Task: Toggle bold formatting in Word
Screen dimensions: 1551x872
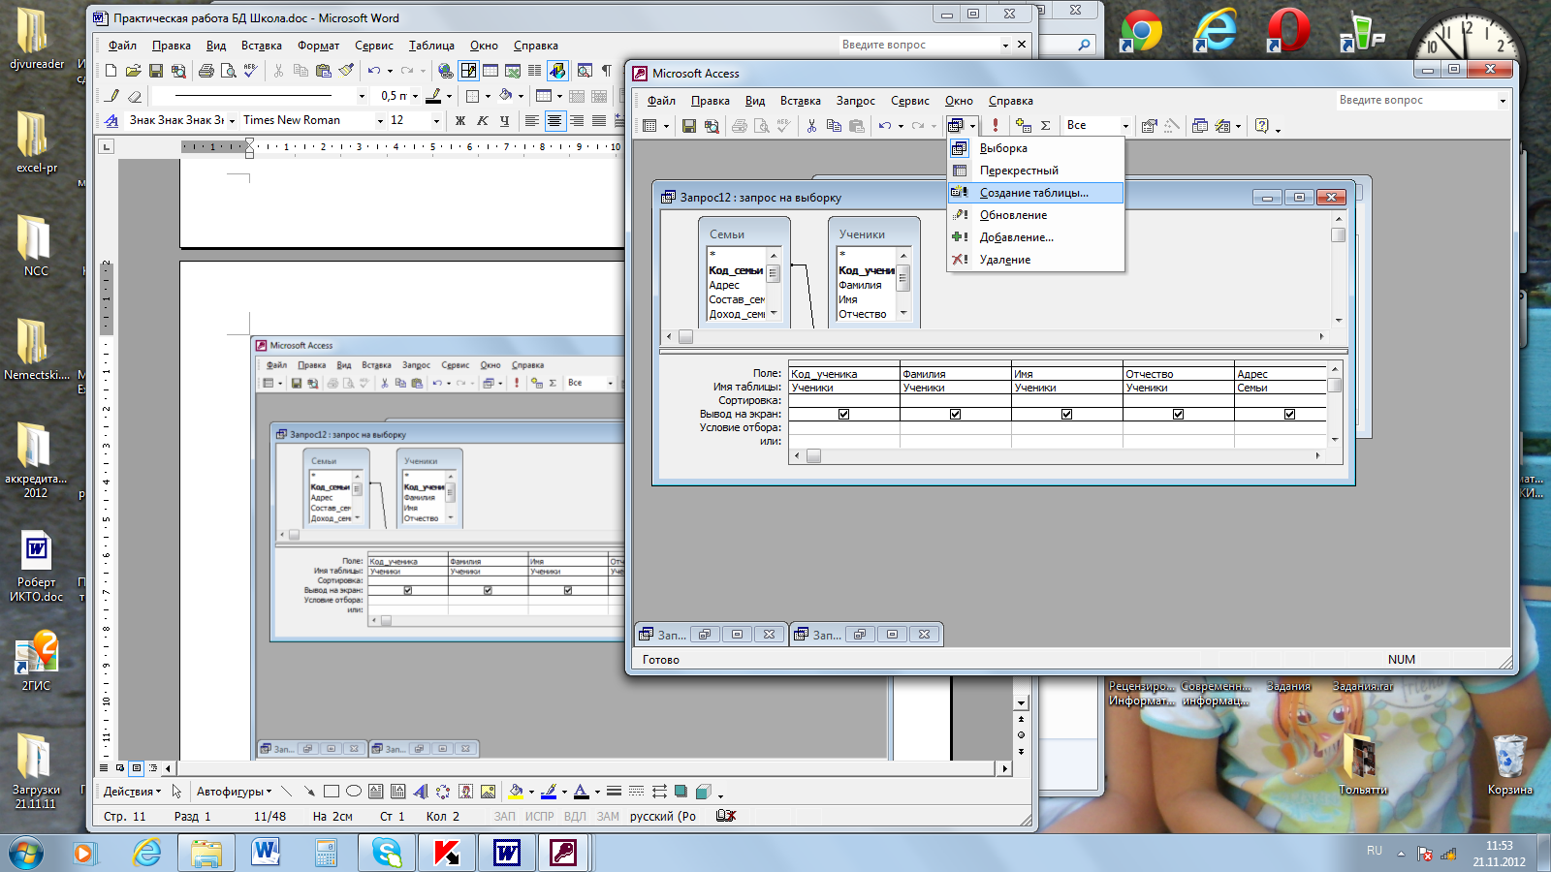Action: (459, 121)
